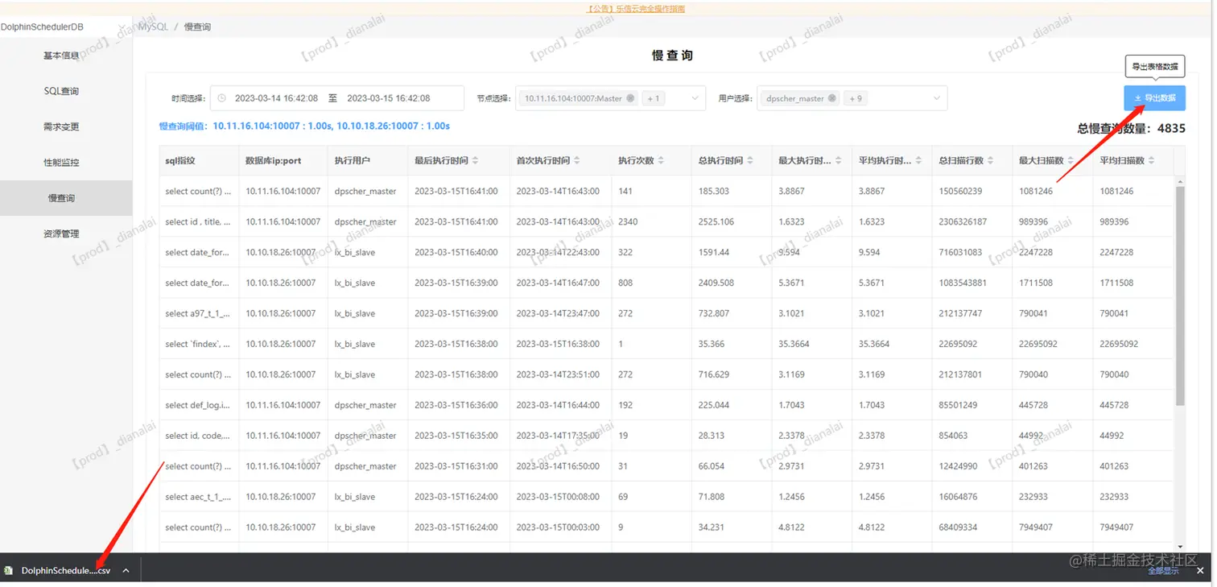Click the 导出数据 export button

tap(1155, 97)
